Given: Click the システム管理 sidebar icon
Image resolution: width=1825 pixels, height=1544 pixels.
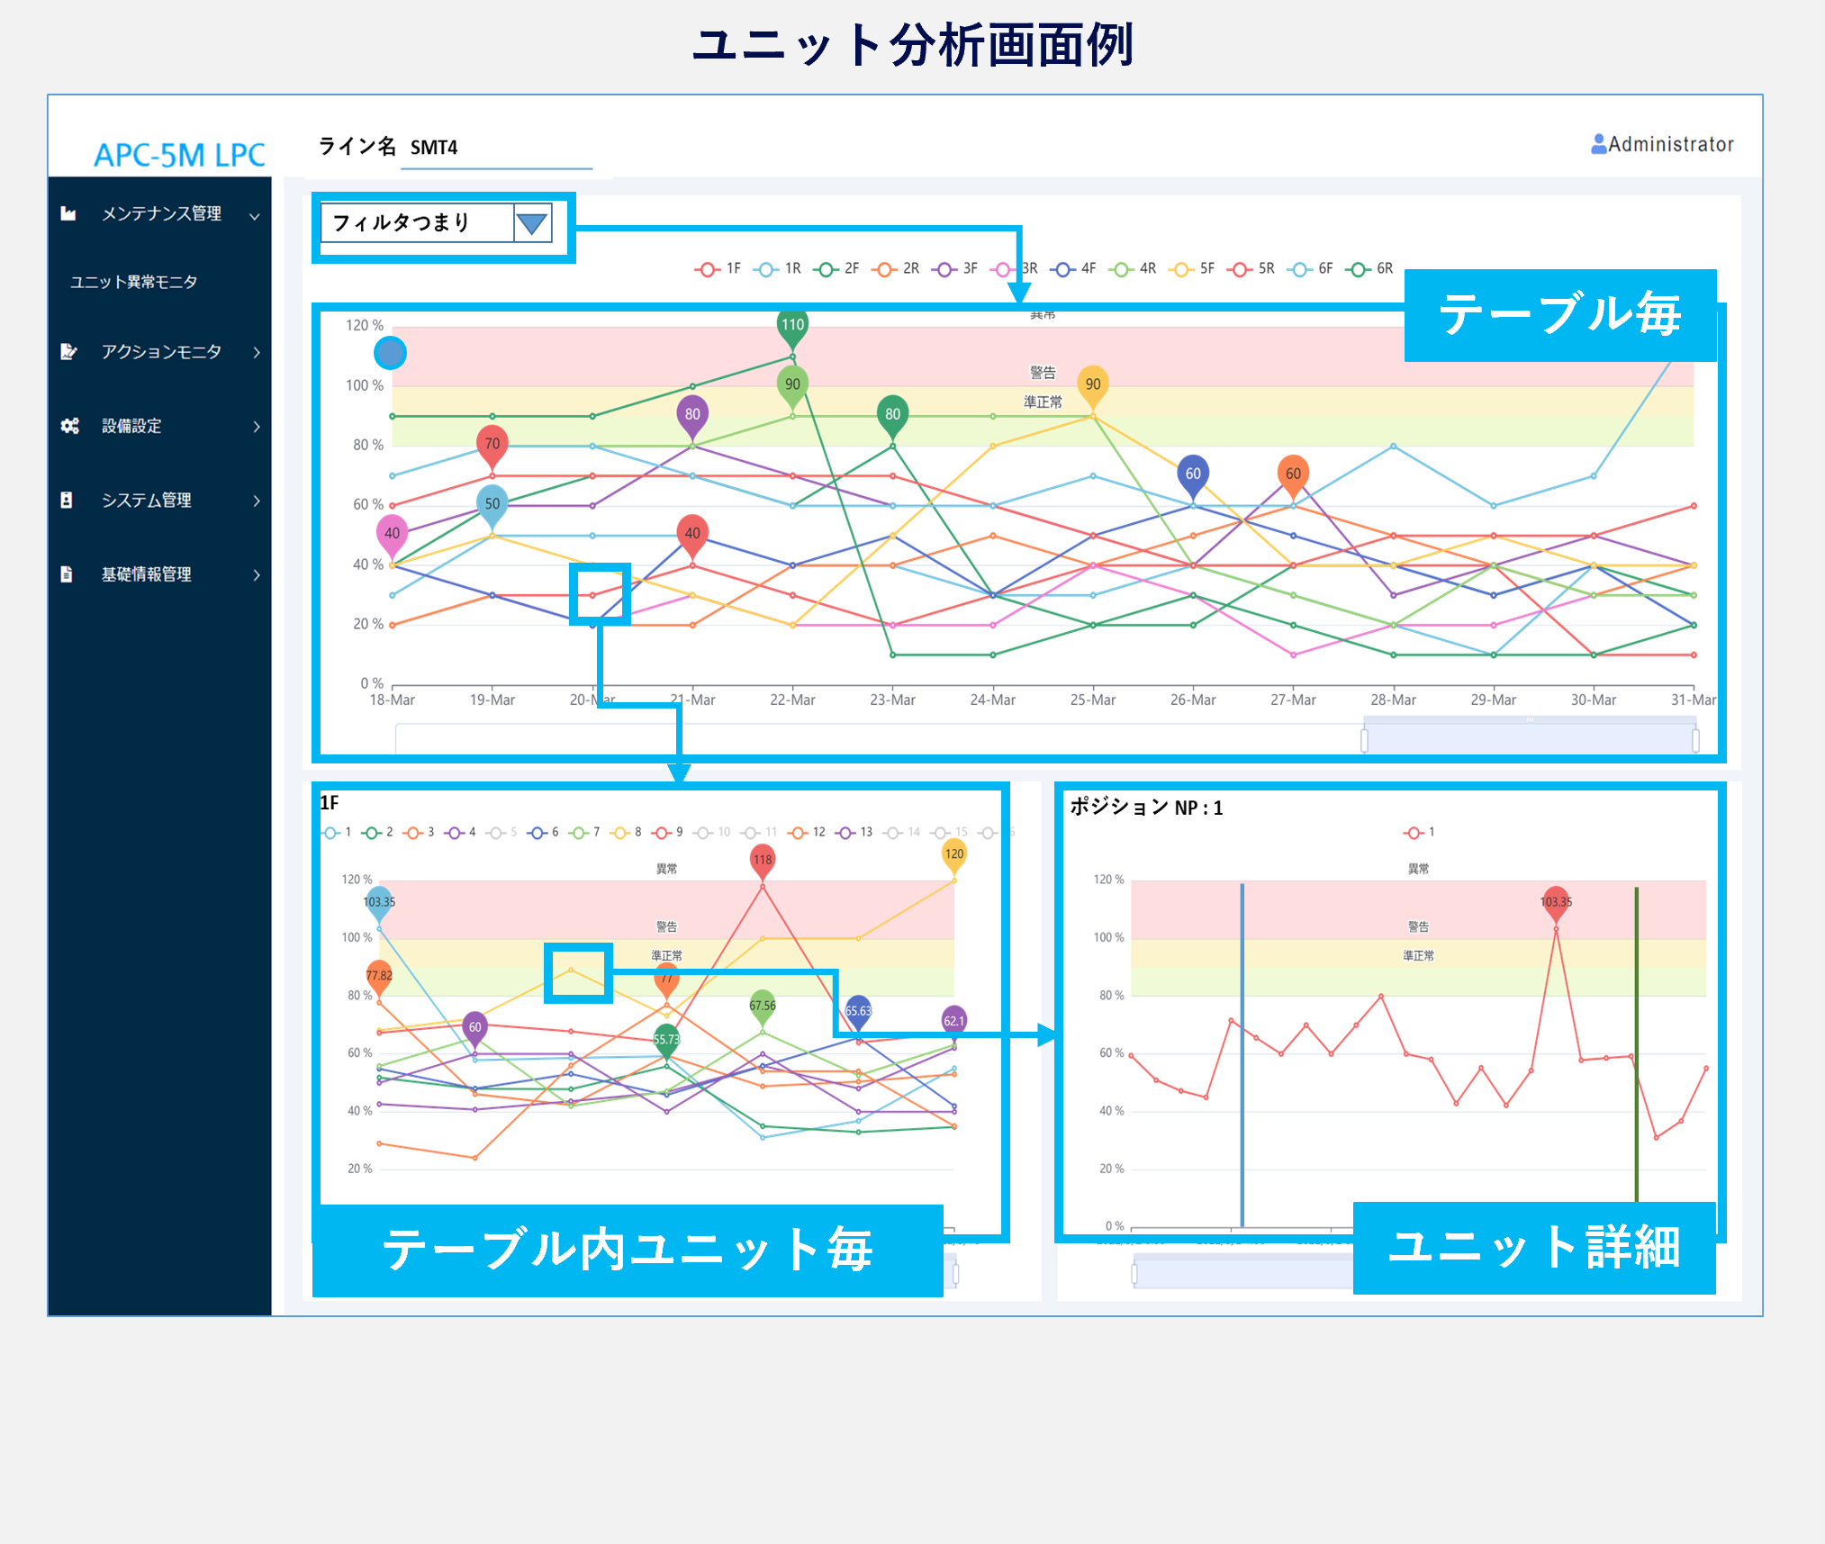Looking at the screenshot, I should 67,500.
